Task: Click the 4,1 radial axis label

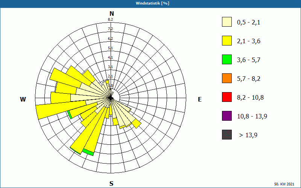Action: click(x=110, y=58)
